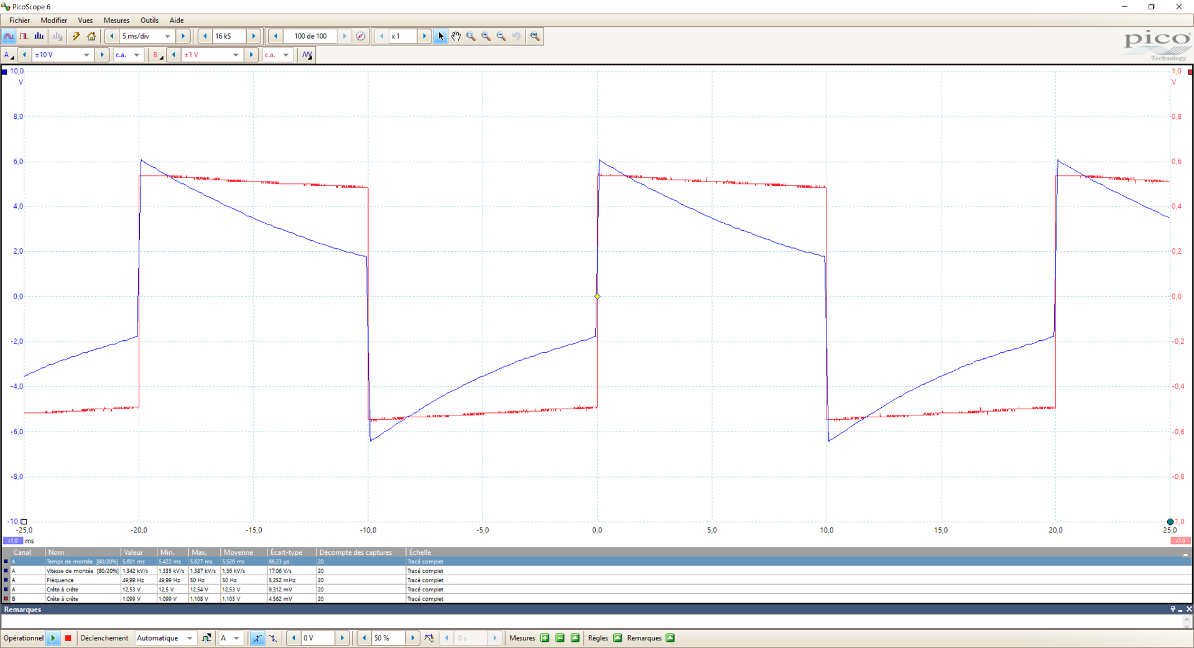Click the red stop capture button
The width and height of the screenshot is (1194, 648).
tap(68, 638)
